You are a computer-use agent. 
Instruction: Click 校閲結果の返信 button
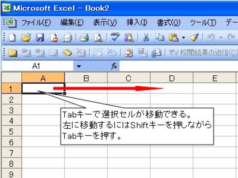tap(203, 53)
